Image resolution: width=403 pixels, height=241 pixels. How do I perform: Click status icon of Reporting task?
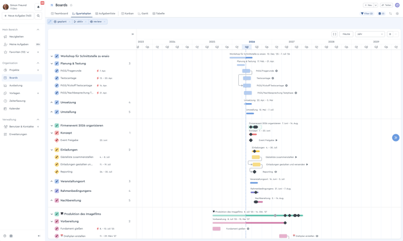57,172
